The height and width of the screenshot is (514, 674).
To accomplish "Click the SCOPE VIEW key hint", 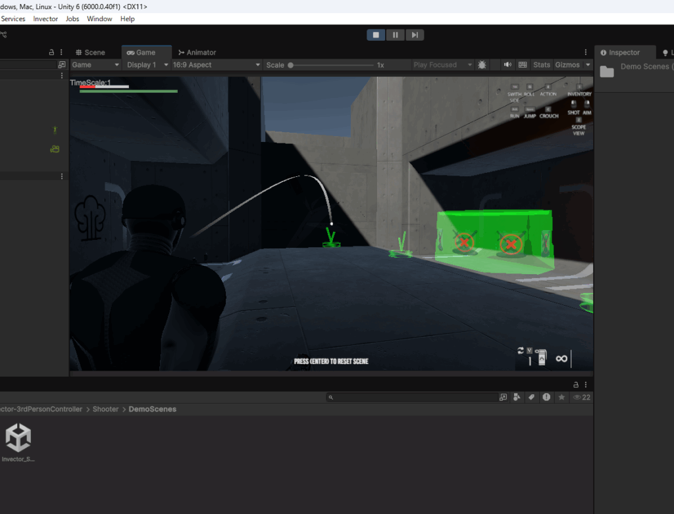I will 579,127.
